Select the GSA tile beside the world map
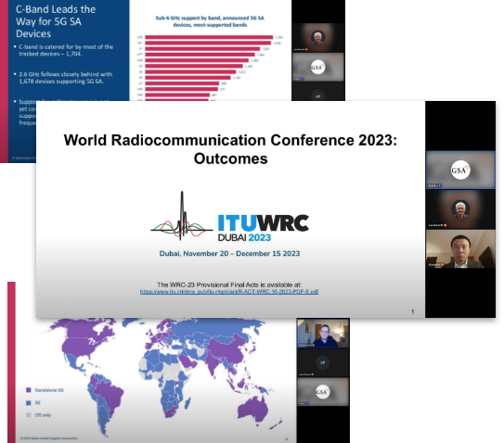This screenshot has height=443, width=504. pyautogui.click(x=323, y=392)
